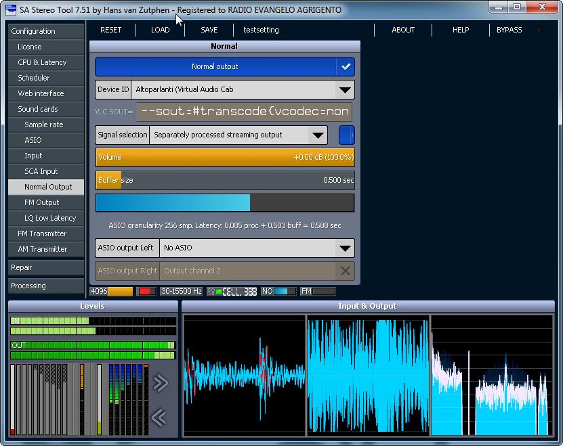Open FM Transmitter settings
Viewport: 563px width, 446px height.
pyautogui.click(x=46, y=233)
